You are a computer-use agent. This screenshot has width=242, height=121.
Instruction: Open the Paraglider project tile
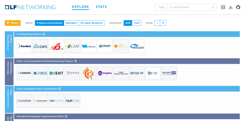pyautogui.click(x=137, y=46)
